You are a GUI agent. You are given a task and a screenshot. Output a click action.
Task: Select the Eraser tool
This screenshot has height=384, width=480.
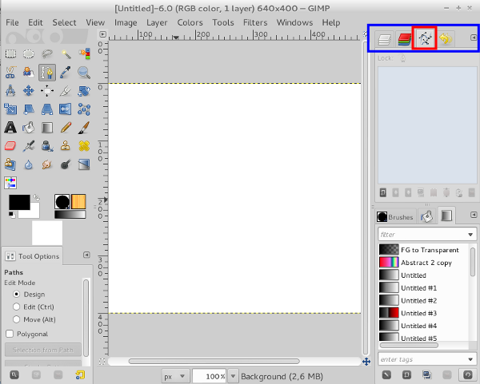pyautogui.click(x=10, y=146)
